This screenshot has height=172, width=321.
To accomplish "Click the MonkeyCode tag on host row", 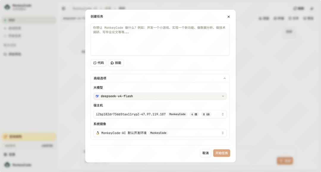I will click(x=177, y=114).
